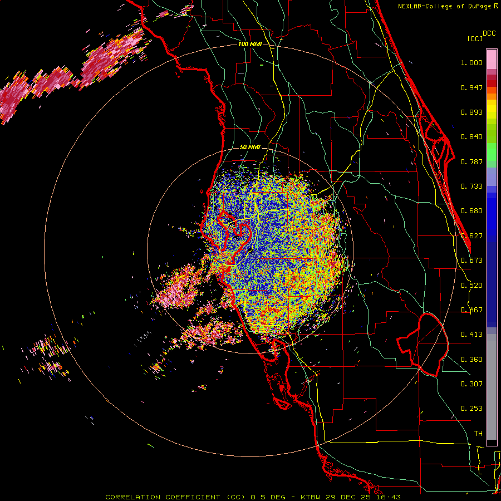Click the Lake Okeechobee outline on the map
This screenshot has height=501, width=501.
[x=423, y=345]
